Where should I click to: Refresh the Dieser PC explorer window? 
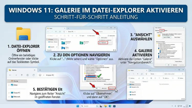[x=60, y=31]
